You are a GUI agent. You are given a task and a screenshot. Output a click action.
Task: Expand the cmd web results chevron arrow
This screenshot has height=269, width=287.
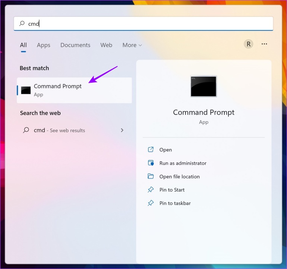pyautogui.click(x=122, y=130)
